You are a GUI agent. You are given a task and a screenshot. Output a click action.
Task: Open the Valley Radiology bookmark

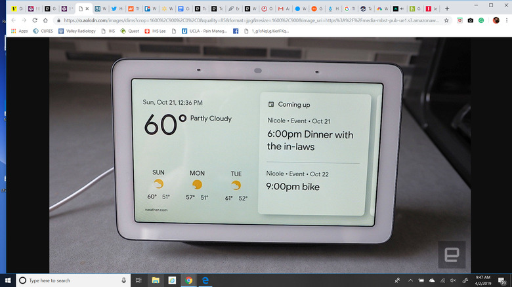[77, 31]
